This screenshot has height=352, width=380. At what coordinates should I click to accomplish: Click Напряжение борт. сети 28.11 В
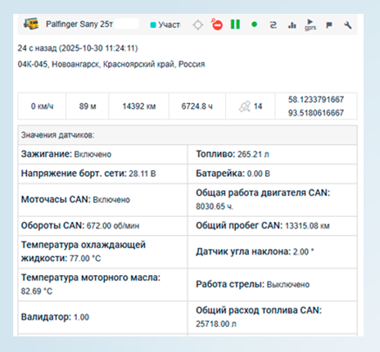pyautogui.click(x=102, y=174)
